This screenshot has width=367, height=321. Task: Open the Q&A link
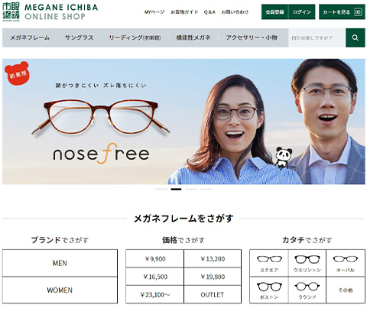(x=209, y=12)
